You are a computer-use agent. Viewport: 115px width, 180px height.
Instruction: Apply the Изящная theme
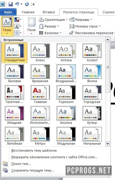(x=14, y=115)
